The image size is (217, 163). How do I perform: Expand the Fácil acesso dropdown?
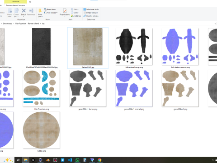(x=57, y=13)
